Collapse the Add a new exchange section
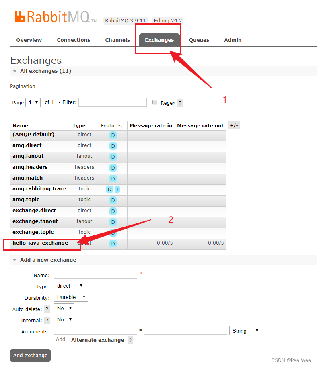This screenshot has width=317, height=366. (x=48, y=260)
